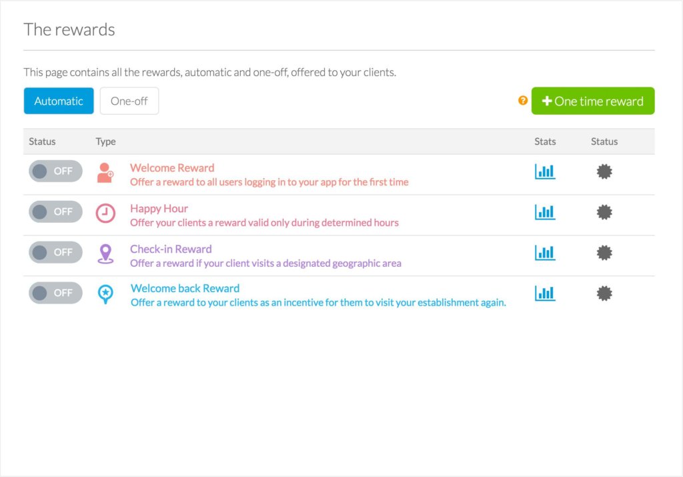Screen dimensions: 683x477
Task: Open Welcome back Reward settings gear
Action: (604, 294)
